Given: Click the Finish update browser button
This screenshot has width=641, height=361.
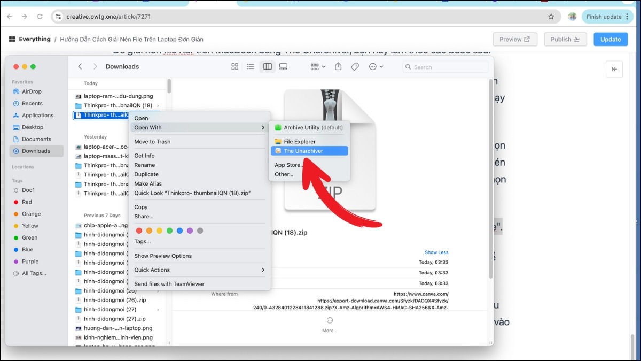Looking at the screenshot, I should click(607, 17).
